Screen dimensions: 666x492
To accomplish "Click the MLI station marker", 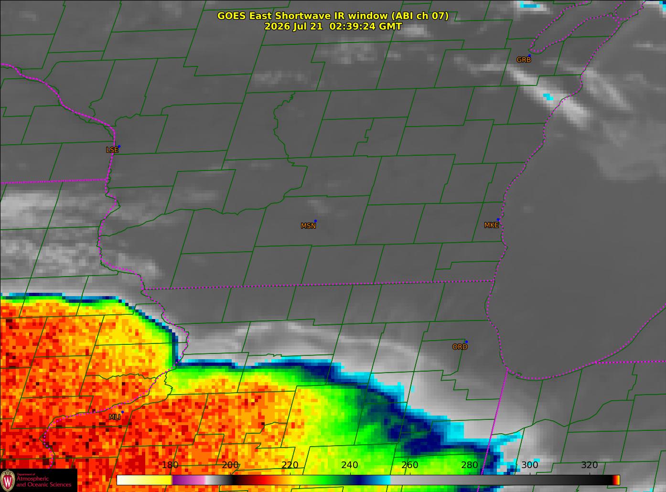I will 122,412.
